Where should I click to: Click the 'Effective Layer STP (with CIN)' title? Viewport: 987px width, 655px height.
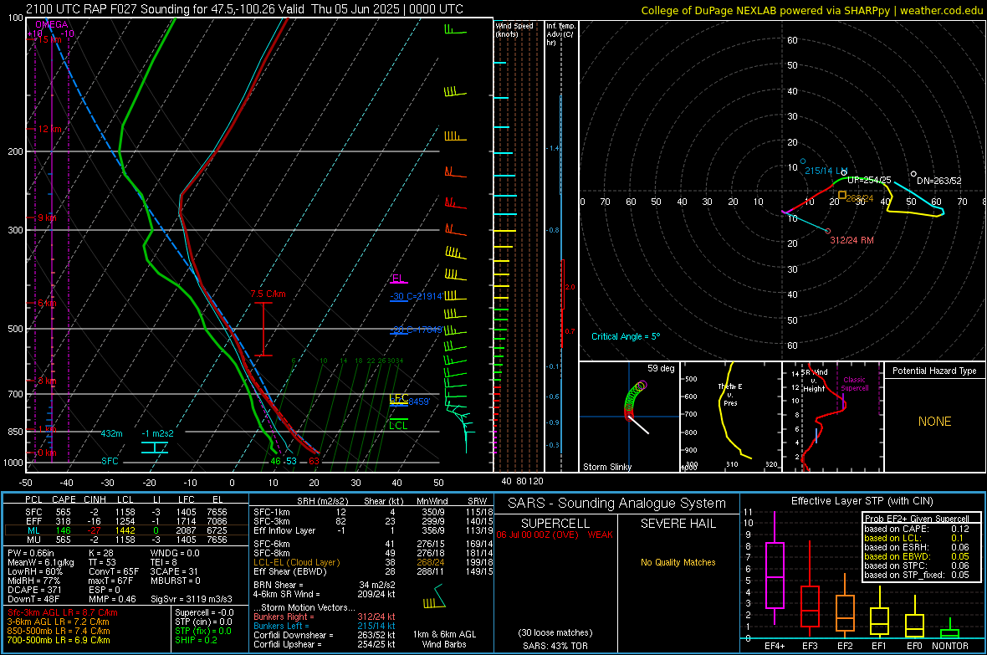point(862,501)
